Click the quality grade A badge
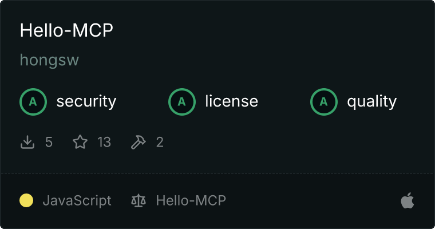The image size is (435, 229). tap(324, 102)
